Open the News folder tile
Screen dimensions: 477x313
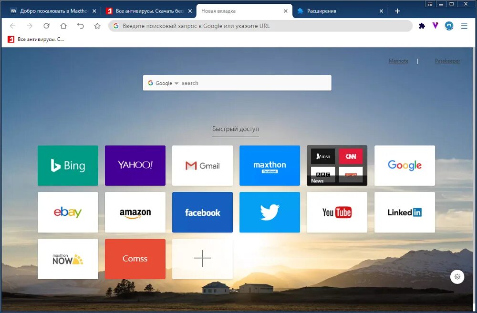click(x=337, y=166)
